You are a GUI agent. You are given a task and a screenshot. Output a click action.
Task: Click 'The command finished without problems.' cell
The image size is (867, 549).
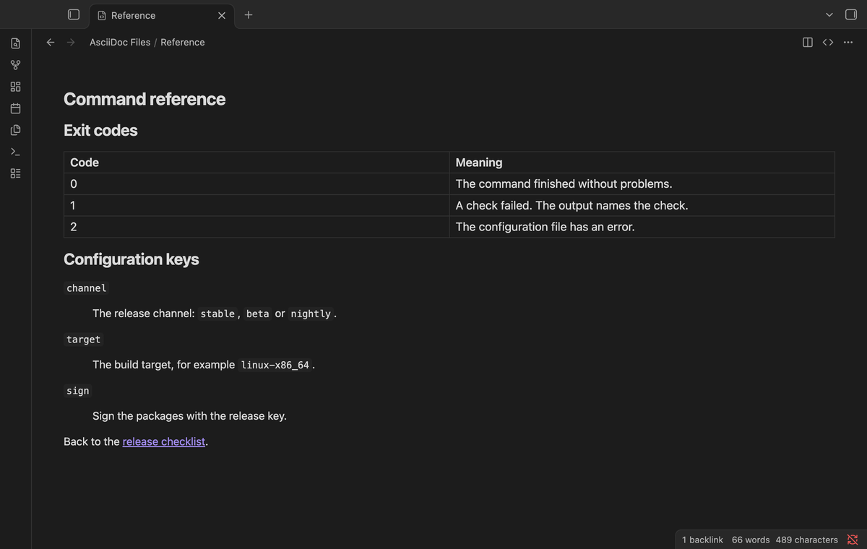642,183
